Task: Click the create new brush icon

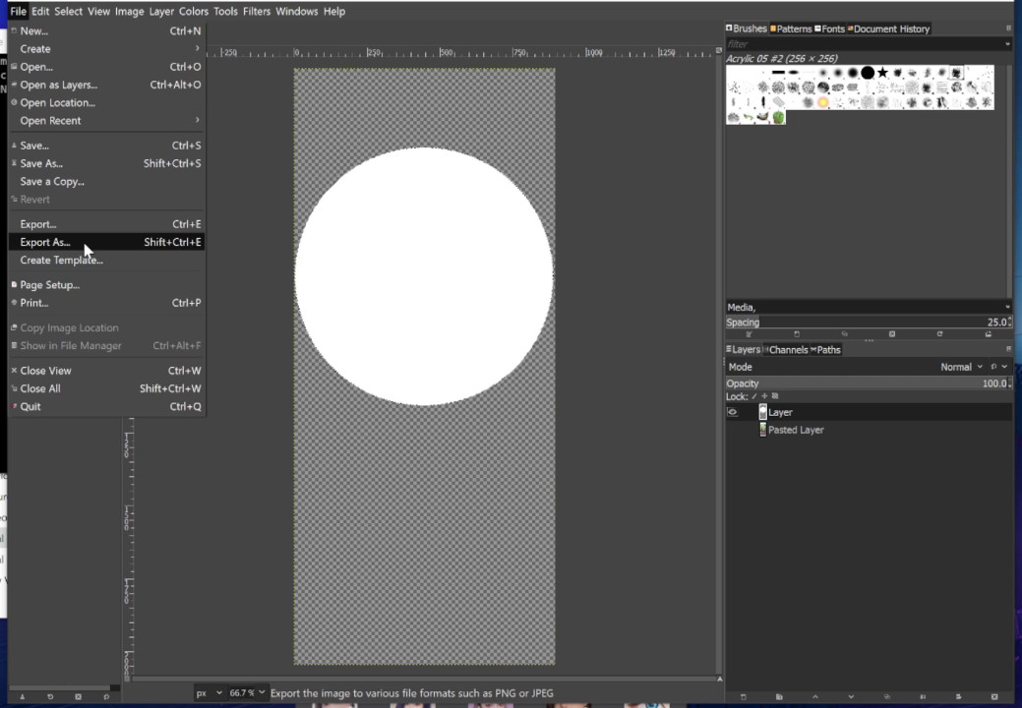Action: point(797,334)
